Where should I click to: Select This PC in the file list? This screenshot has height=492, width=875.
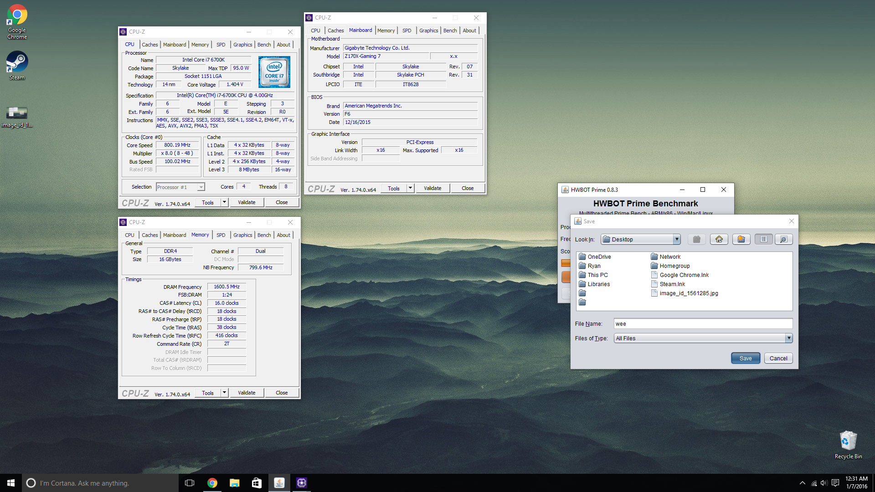pos(593,275)
